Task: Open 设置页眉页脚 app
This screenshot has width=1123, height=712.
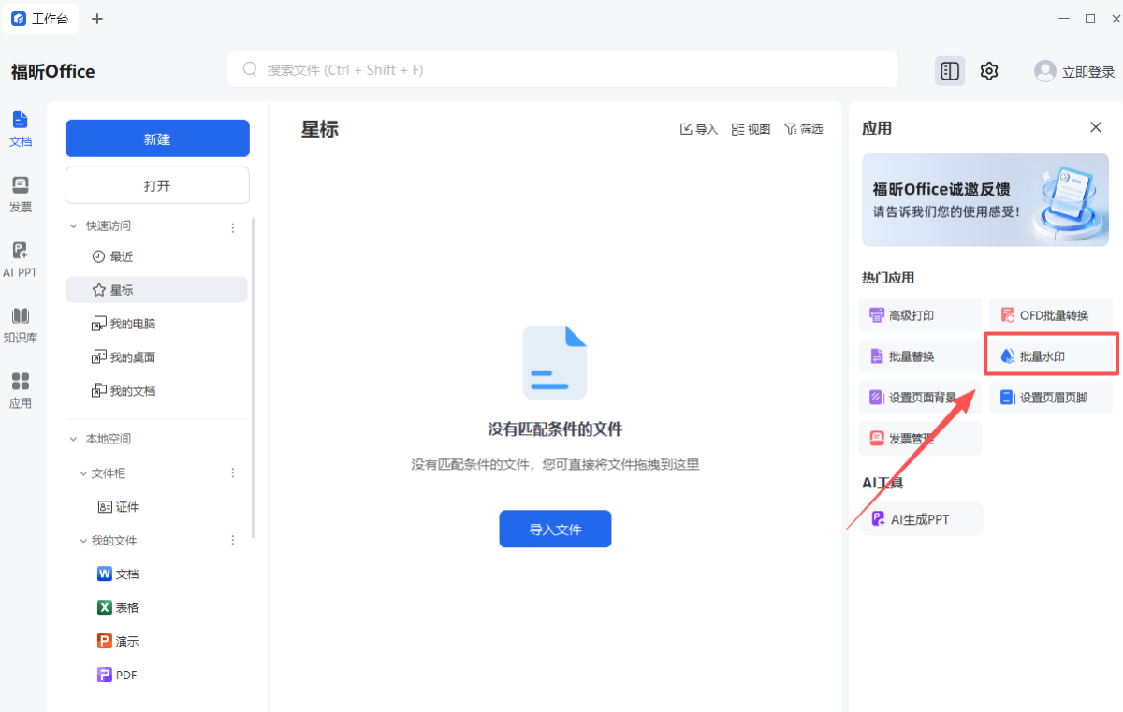Action: tap(1051, 398)
